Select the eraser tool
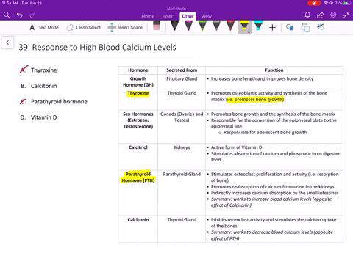 point(156,26)
